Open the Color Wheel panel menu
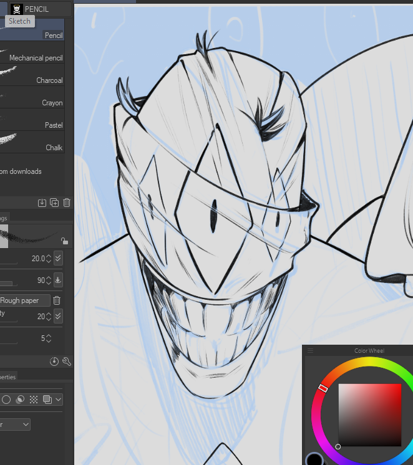 (x=310, y=351)
